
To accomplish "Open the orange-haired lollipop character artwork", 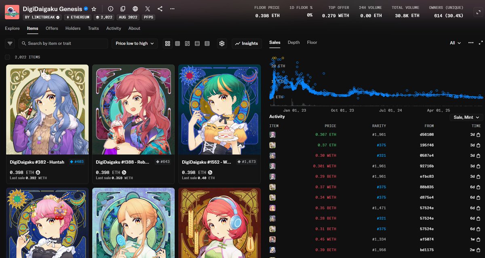I will click(x=133, y=223).
